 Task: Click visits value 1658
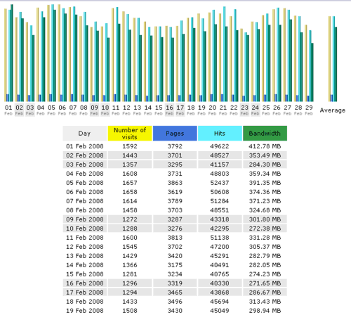pyautogui.click(x=130, y=192)
